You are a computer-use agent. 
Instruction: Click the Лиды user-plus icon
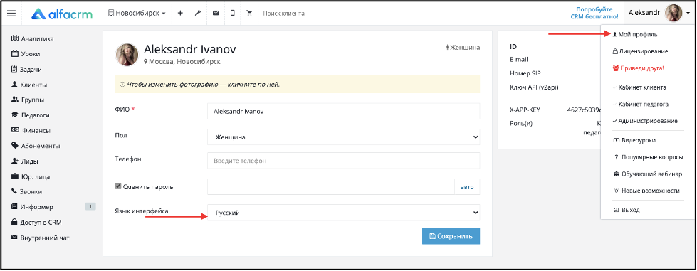pos(15,161)
